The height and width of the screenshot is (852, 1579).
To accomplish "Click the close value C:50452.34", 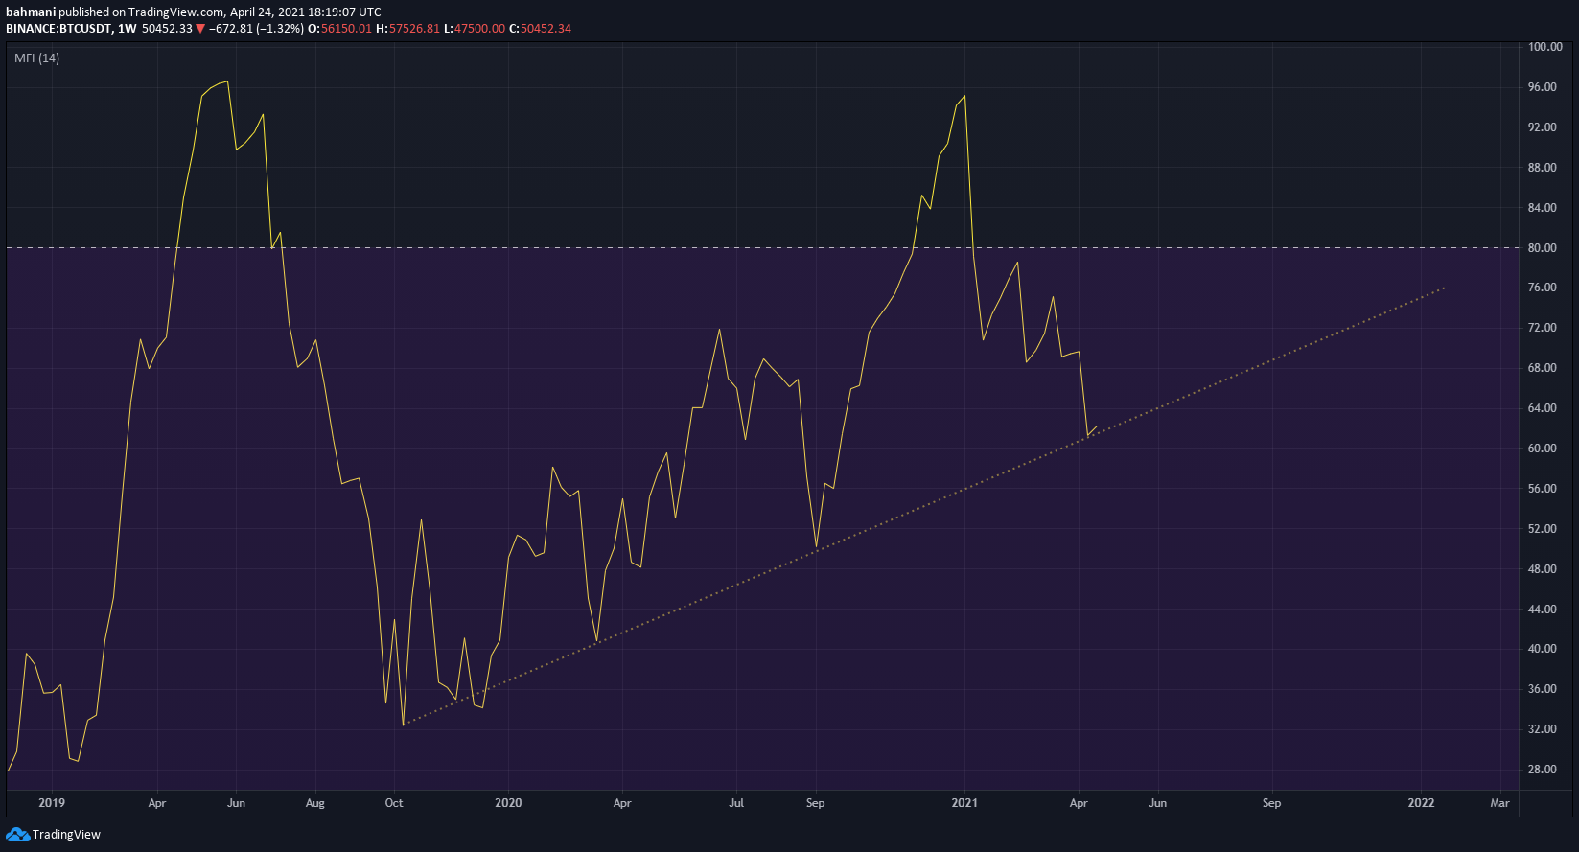I will pyautogui.click(x=540, y=28).
